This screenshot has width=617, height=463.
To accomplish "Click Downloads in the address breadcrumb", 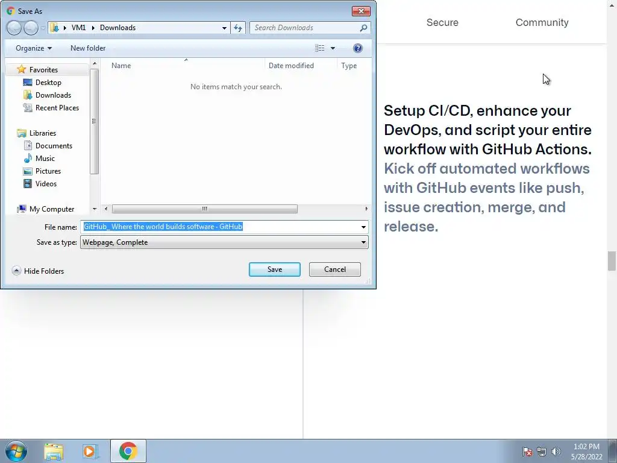I will click(x=117, y=28).
